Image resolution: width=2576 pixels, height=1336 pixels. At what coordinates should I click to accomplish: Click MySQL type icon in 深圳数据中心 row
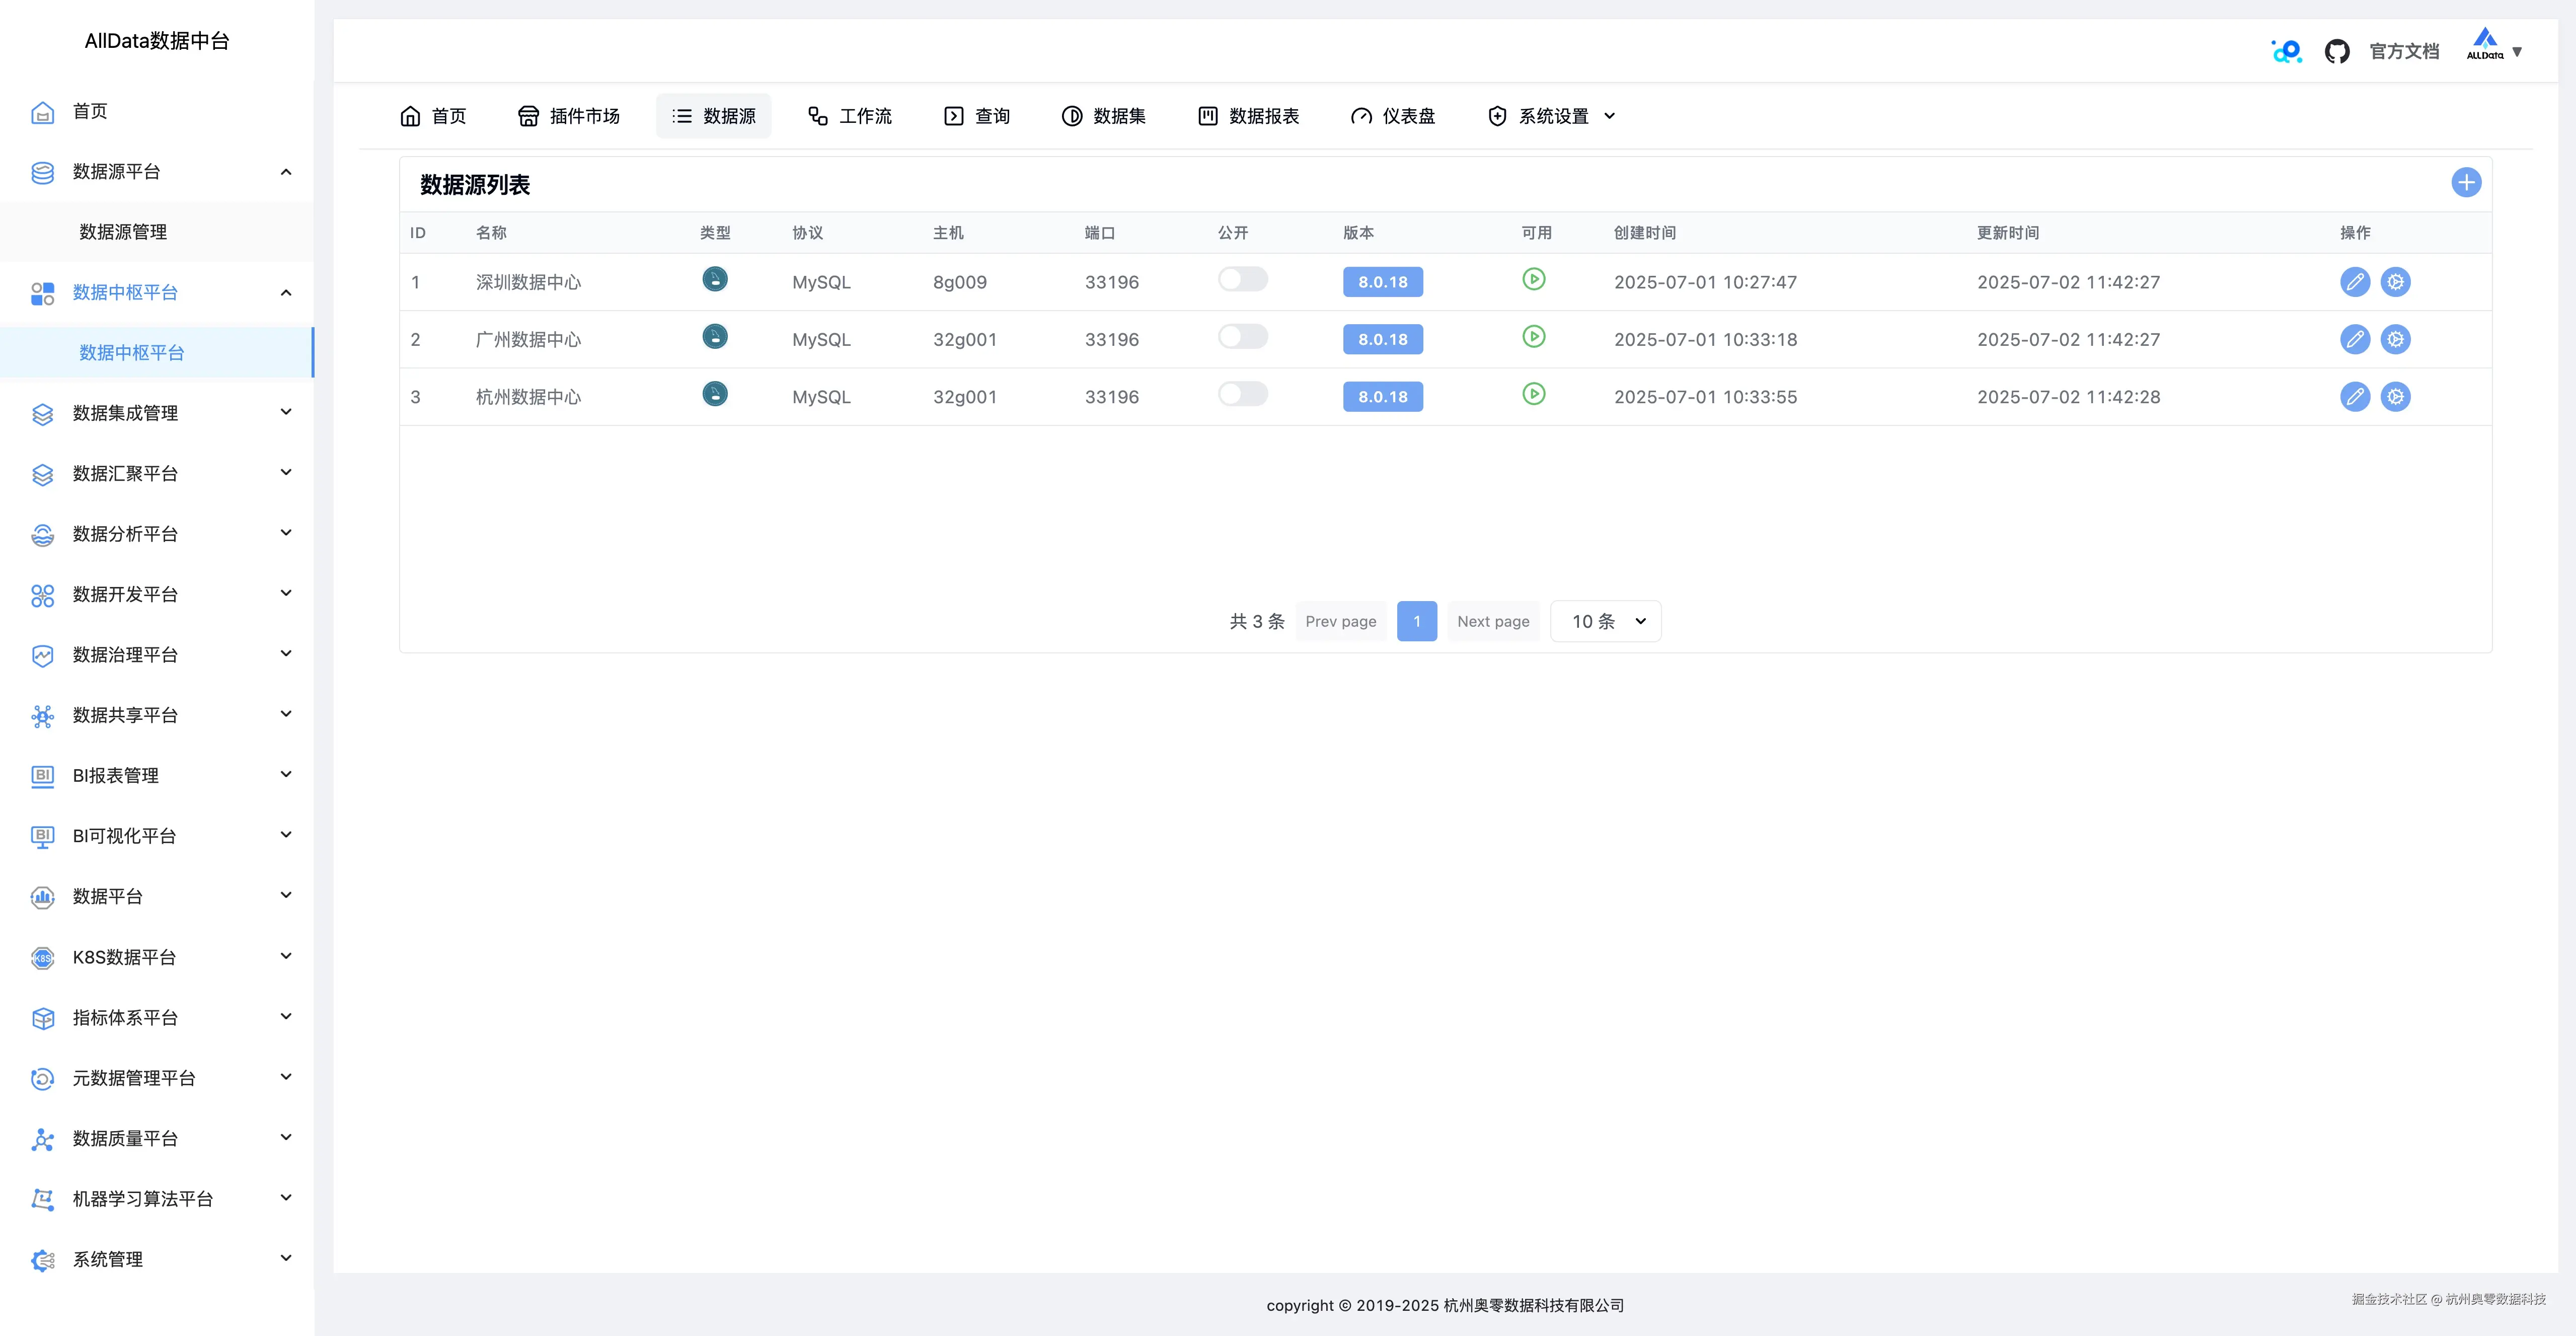click(x=714, y=280)
